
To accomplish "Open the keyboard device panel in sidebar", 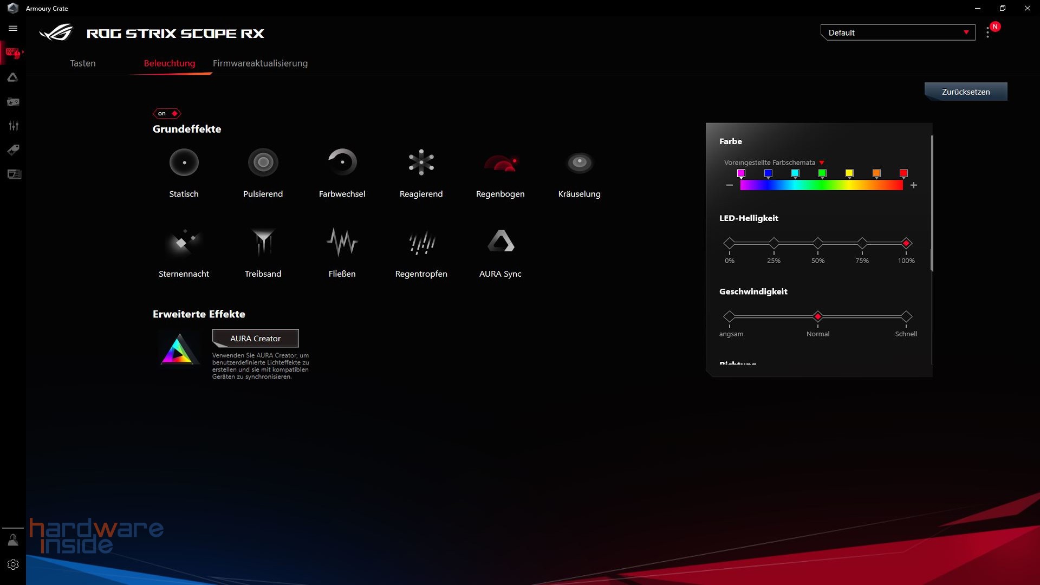I will pos(12,53).
